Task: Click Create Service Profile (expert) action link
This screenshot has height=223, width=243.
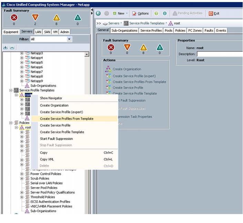Action: (134, 76)
